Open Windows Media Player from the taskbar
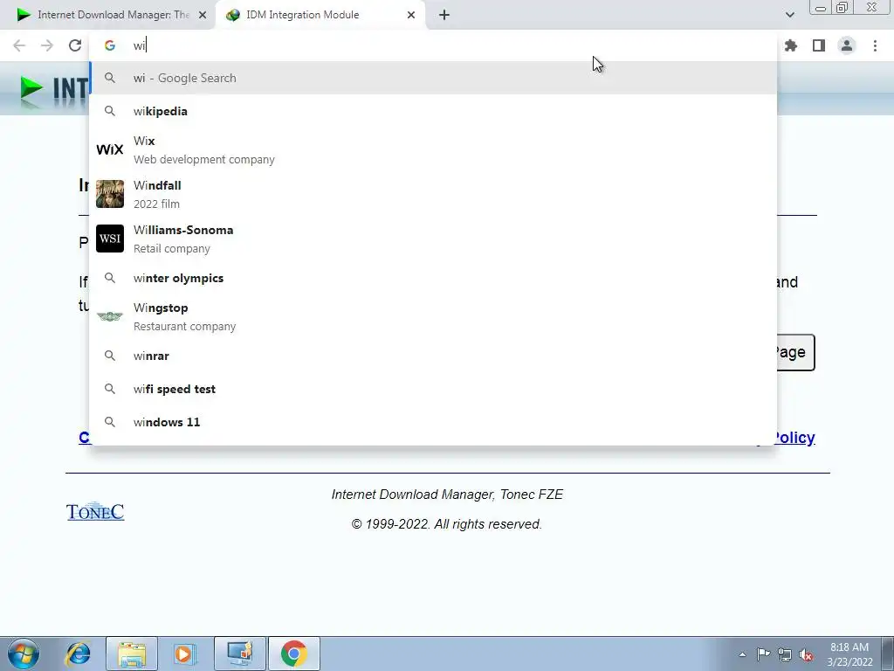894x671 pixels. click(185, 654)
